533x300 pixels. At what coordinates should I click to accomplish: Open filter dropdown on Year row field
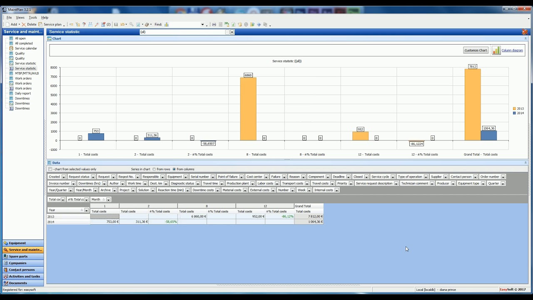[86, 210]
